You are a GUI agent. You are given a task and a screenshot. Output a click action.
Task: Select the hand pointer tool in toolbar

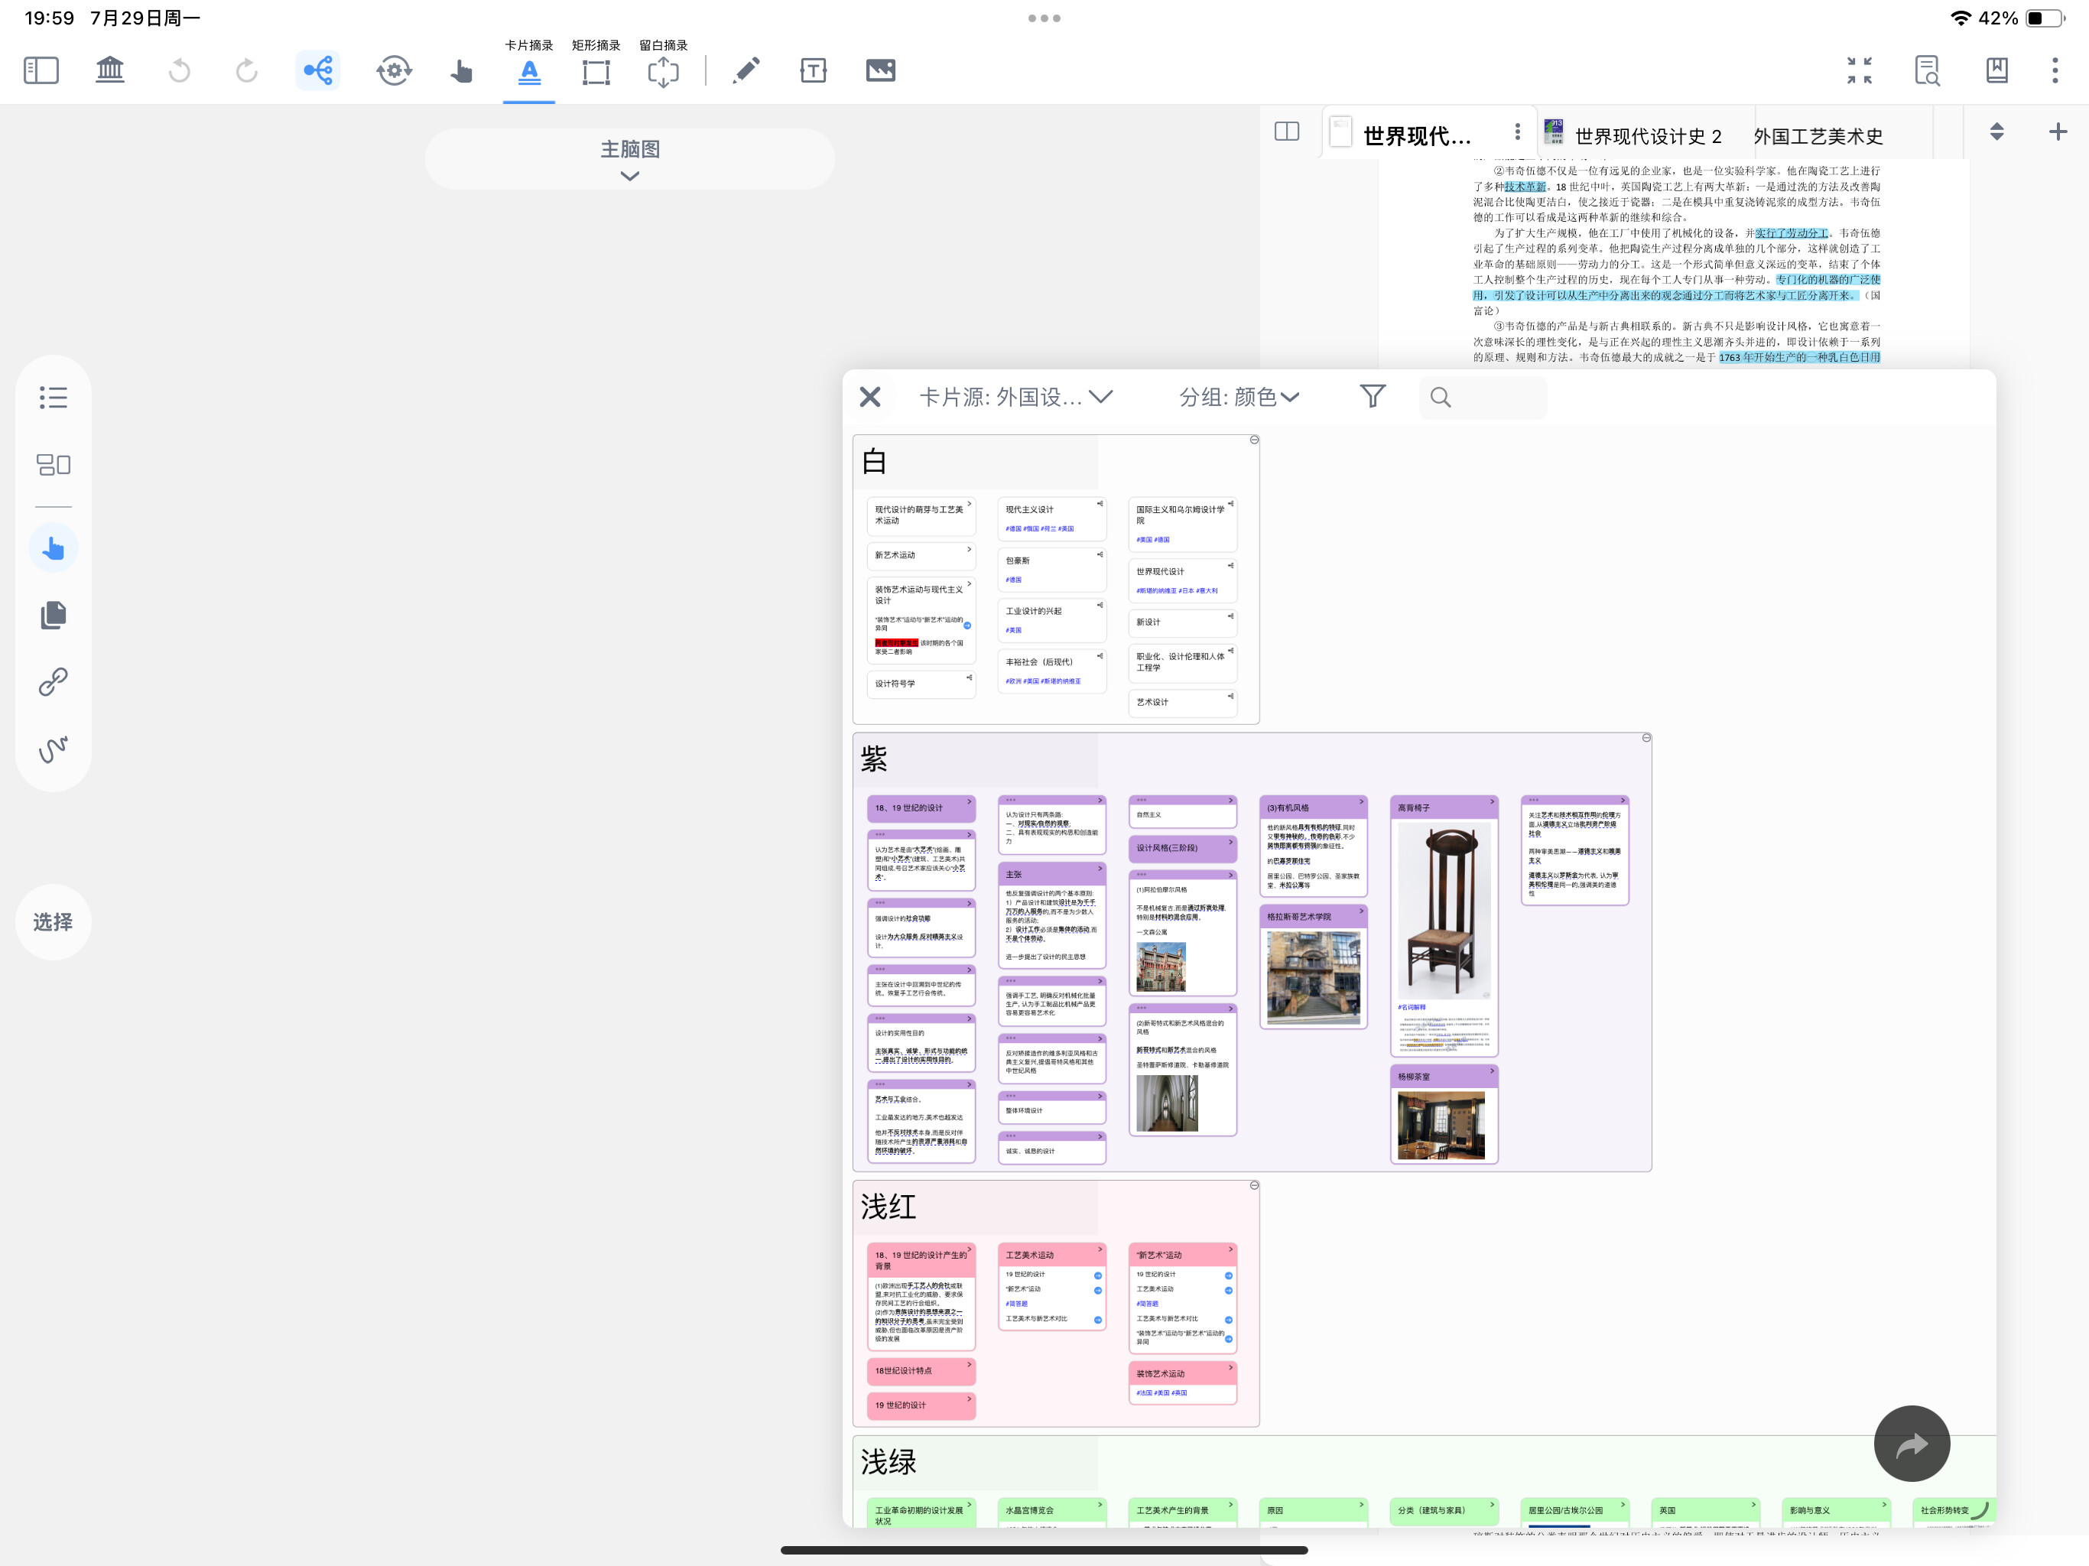pyautogui.click(x=461, y=71)
